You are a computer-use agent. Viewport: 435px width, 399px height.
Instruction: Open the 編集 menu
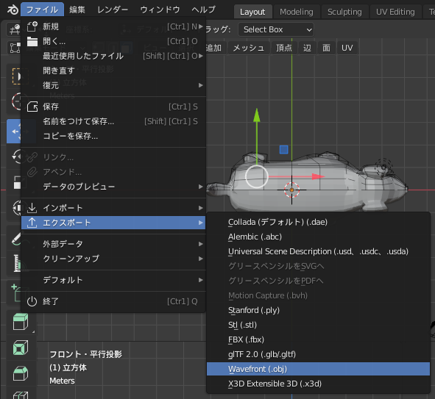click(x=77, y=10)
